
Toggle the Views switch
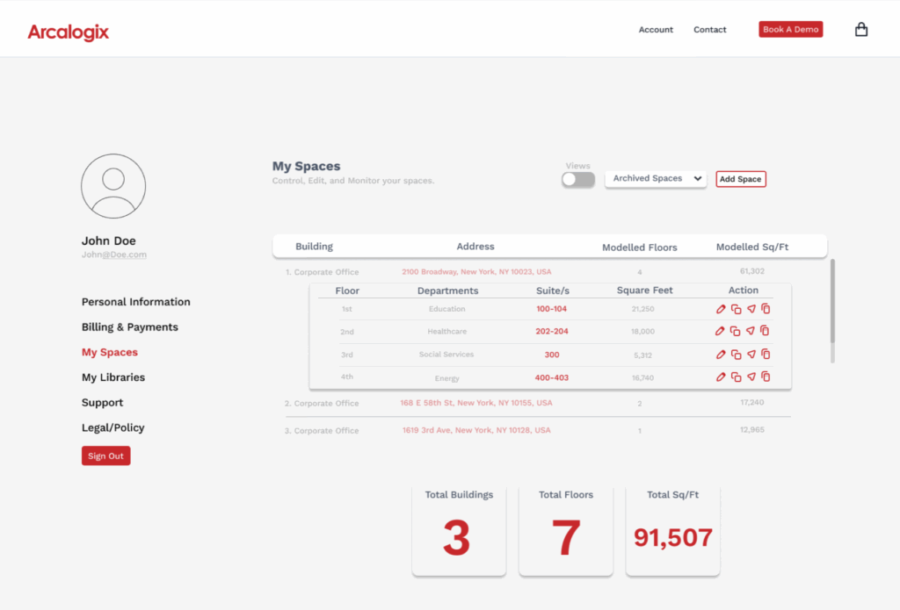pos(578,179)
